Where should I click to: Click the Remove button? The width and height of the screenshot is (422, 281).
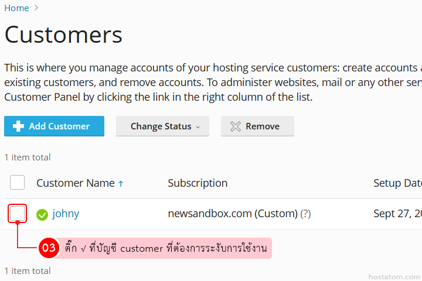[257, 126]
